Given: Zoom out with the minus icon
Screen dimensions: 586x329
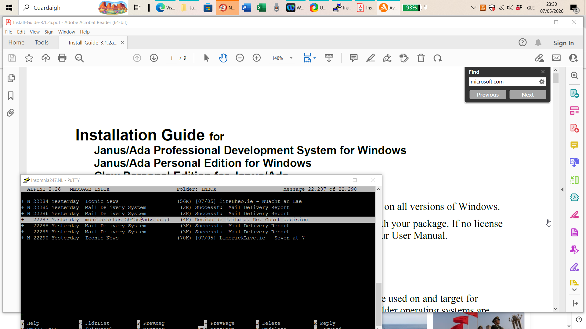Looking at the screenshot, I should [x=240, y=58].
